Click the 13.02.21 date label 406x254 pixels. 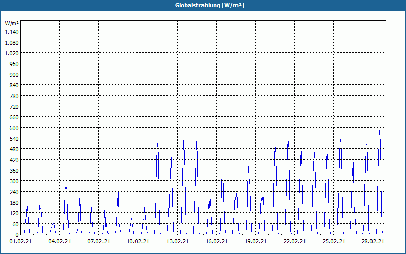(177, 242)
